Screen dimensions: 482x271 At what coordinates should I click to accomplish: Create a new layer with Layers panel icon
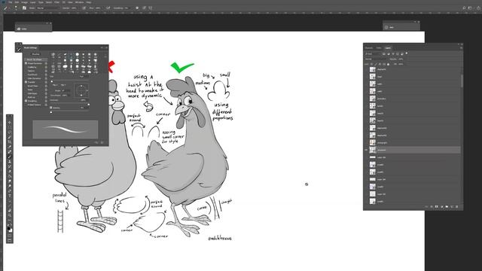point(452,207)
